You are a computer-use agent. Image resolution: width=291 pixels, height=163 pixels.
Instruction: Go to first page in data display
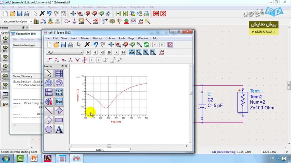pyautogui.click(x=88, y=52)
